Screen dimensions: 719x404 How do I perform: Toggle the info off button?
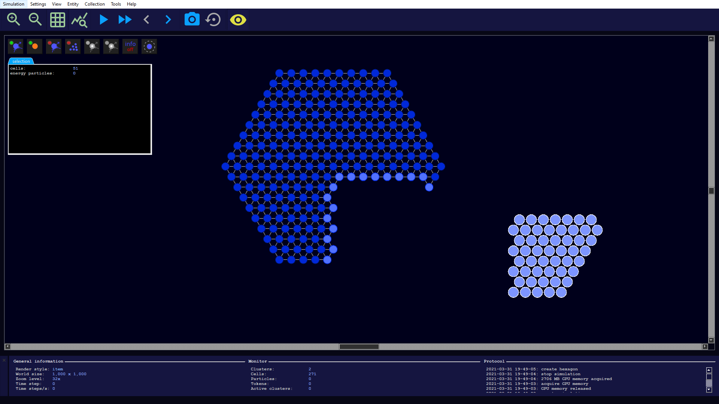130,46
